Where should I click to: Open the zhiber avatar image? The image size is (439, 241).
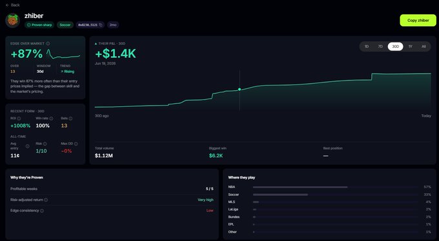click(x=13, y=21)
